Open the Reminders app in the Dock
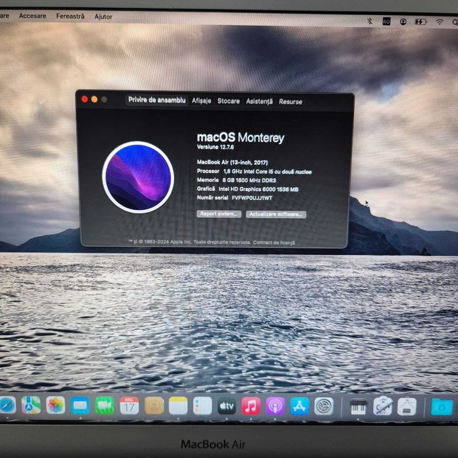The image size is (458, 458). pos(202,406)
